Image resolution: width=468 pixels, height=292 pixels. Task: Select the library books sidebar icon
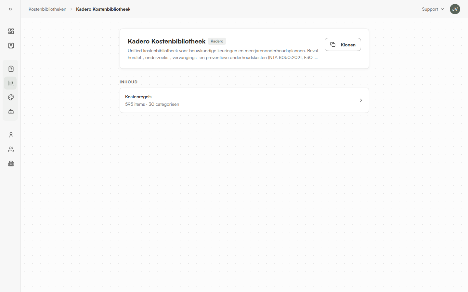pos(11,83)
